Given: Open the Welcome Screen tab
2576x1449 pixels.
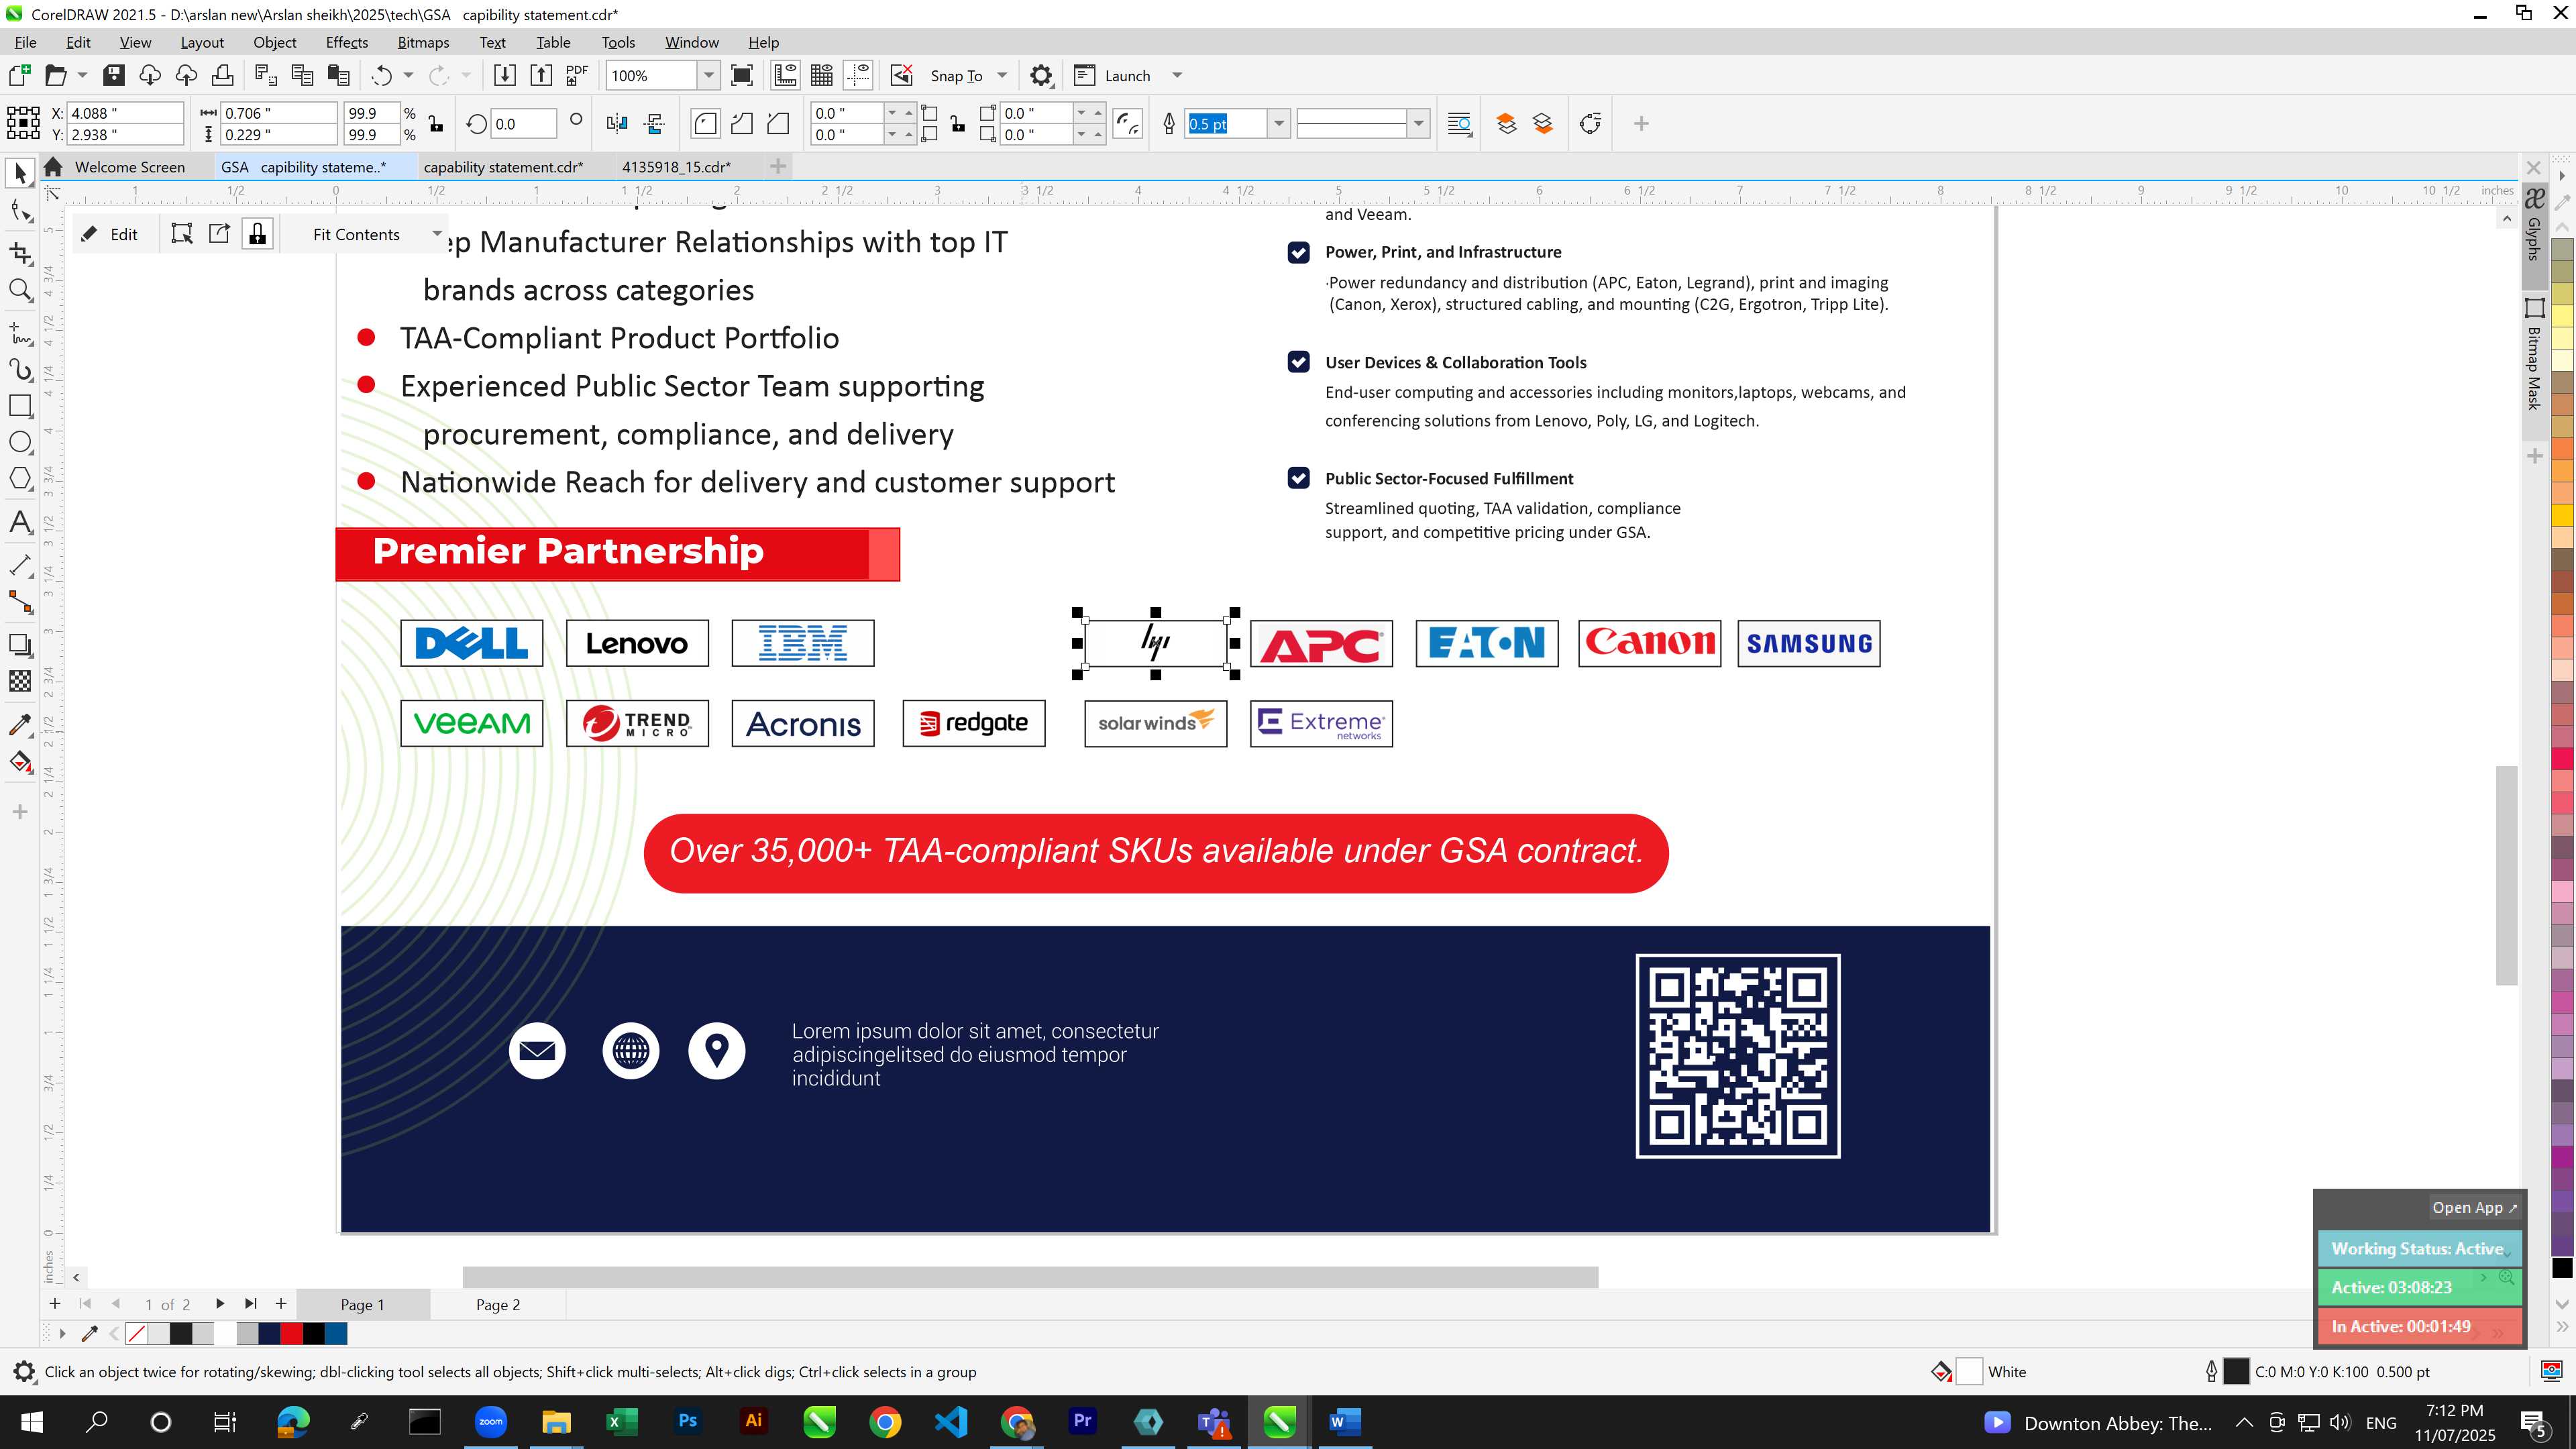Looking at the screenshot, I should coord(129,167).
